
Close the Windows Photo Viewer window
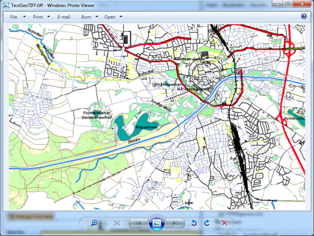[x=302, y=4]
